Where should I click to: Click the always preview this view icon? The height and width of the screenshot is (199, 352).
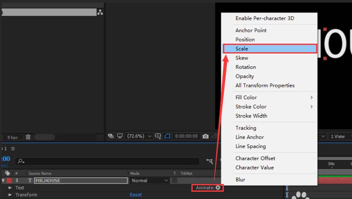click(111, 136)
